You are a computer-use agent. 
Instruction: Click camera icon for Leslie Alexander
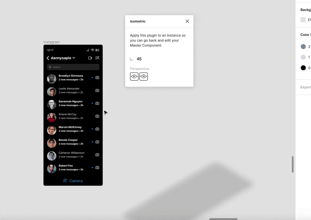[97, 91]
